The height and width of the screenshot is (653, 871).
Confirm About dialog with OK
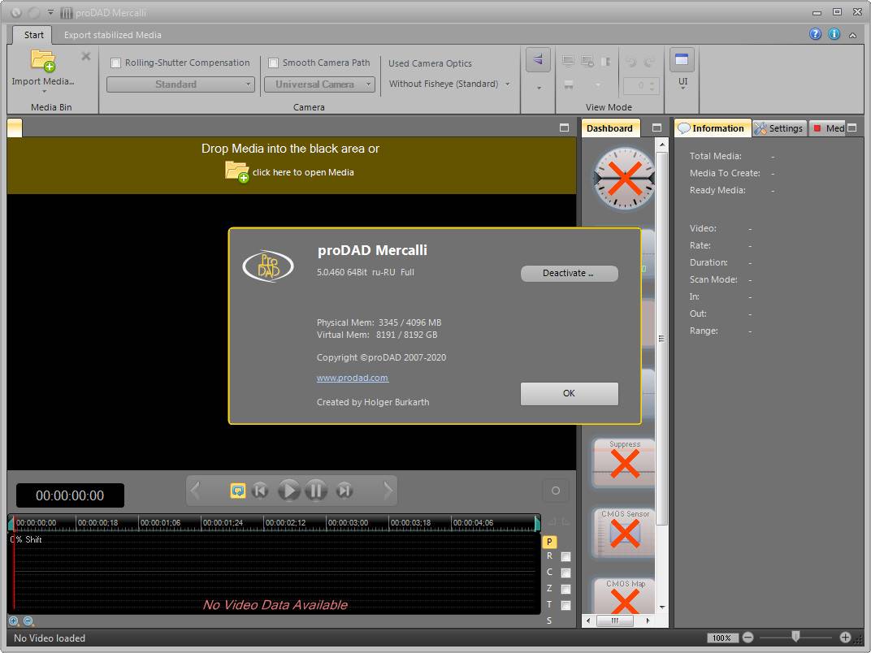click(x=569, y=393)
